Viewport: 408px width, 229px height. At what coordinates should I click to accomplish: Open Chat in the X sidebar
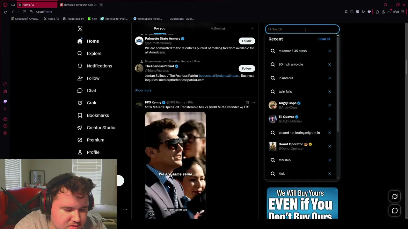[x=87, y=91]
